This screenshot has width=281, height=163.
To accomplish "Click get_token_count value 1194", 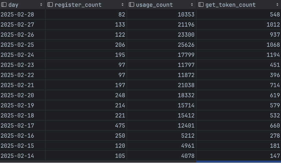I will click(273, 55).
